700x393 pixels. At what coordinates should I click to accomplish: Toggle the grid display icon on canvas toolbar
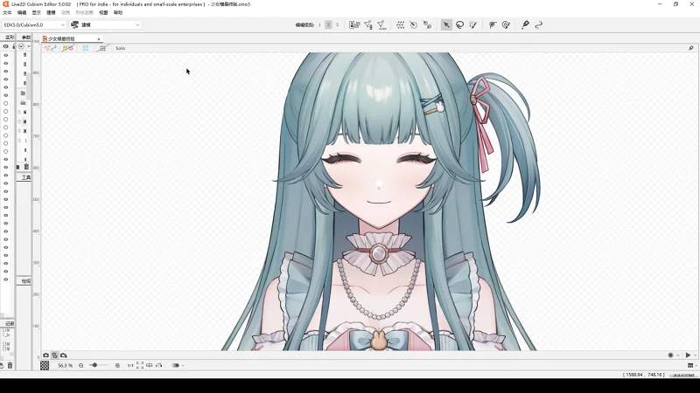point(102,48)
